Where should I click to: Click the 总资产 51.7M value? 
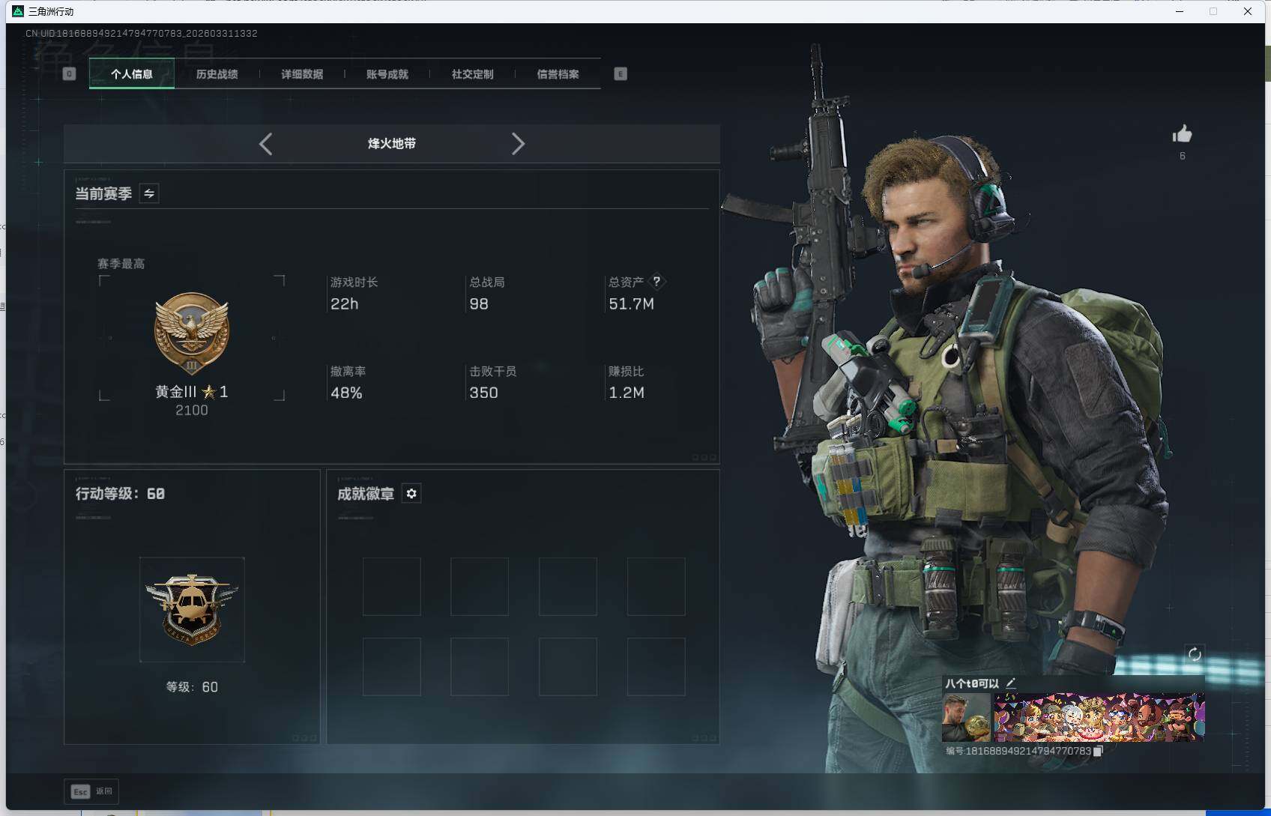pyautogui.click(x=631, y=303)
